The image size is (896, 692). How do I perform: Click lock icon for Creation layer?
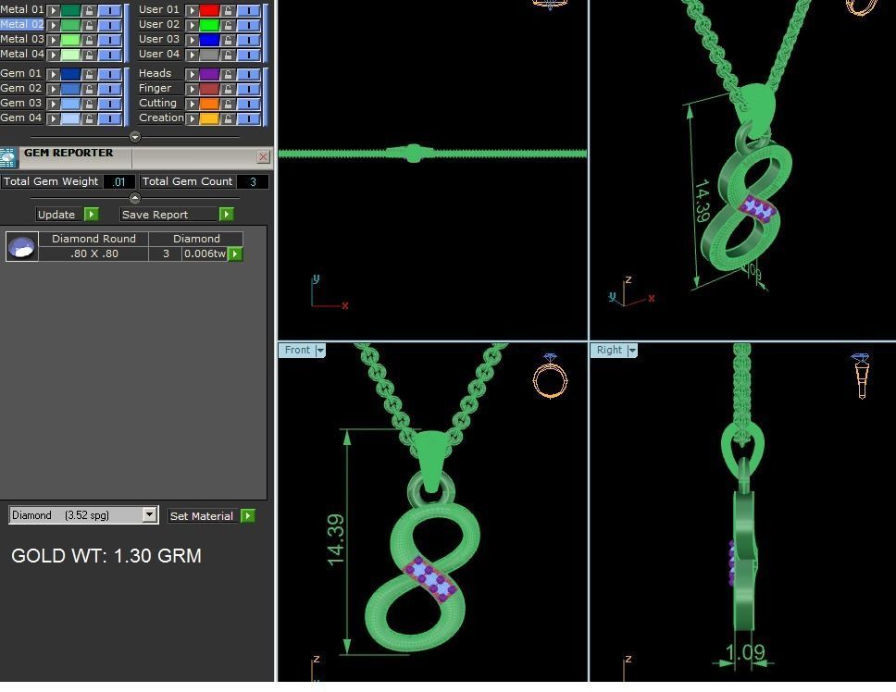(x=228, y=118)
